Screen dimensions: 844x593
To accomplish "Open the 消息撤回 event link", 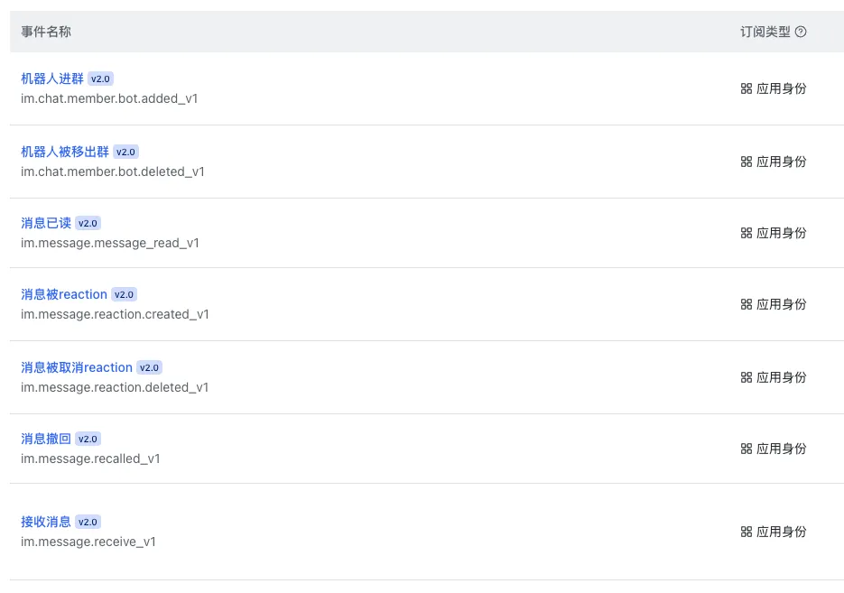I will [46, 439].
